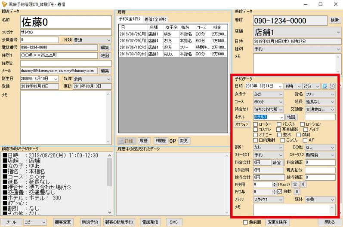Toggle the 自動 auto checkbox
Viewport: 343px width, 227px height.
point(280,192)
